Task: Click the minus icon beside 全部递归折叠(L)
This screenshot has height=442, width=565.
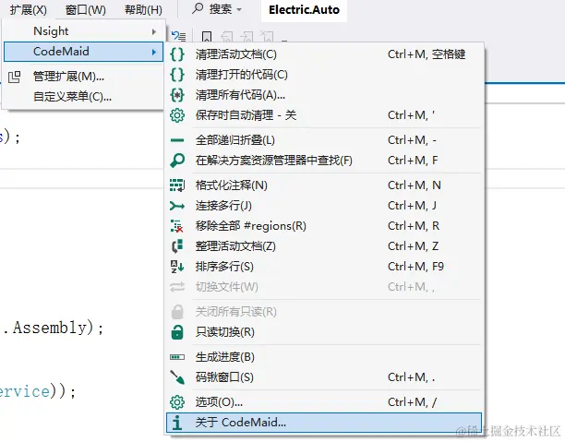Action: tap(177, 140)
